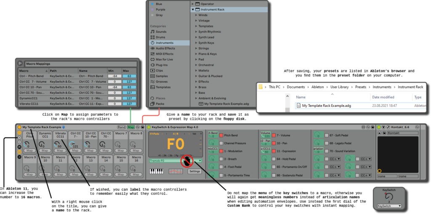Sort mappings by Macro column header

point(33,71)
